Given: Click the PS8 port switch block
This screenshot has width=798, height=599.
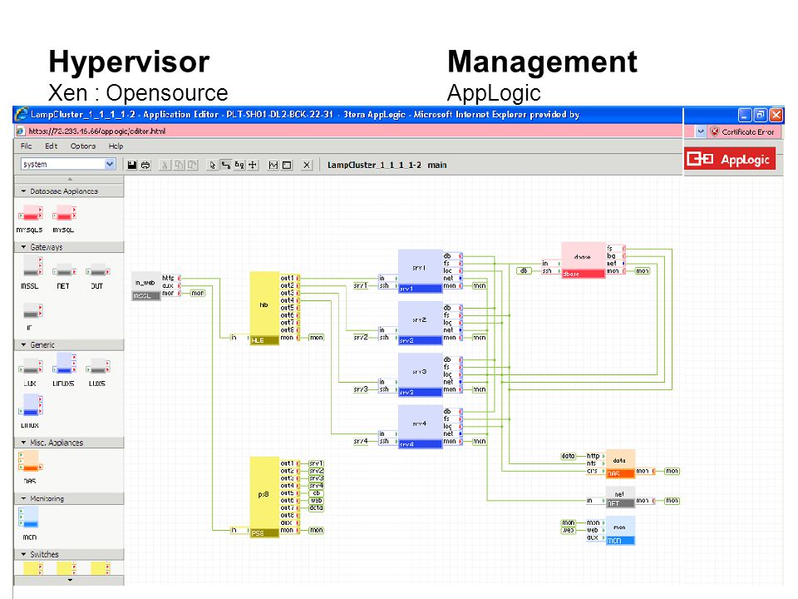Looking at the screenshot, I should tap(264, 498).
